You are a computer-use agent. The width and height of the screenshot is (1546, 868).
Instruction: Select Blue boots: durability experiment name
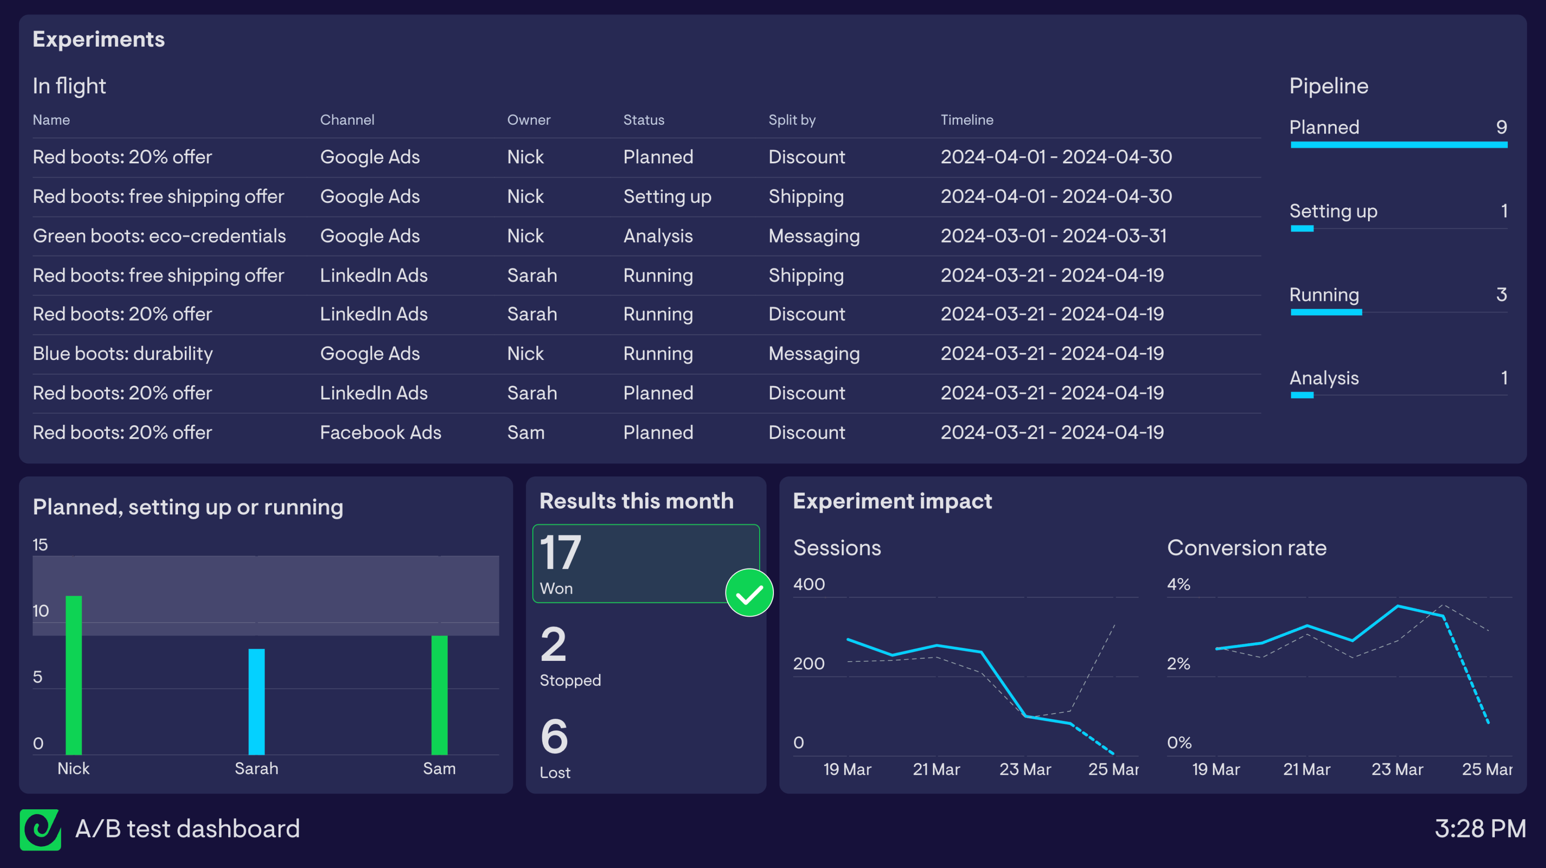coord(122,354)
